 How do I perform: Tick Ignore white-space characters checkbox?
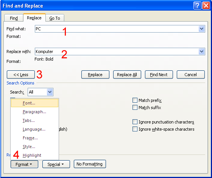pos(135,129)
